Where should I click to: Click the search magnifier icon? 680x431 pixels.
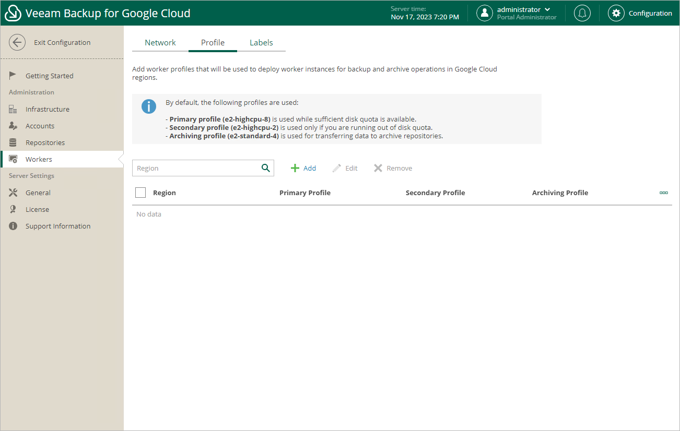[x=265, y=168]
